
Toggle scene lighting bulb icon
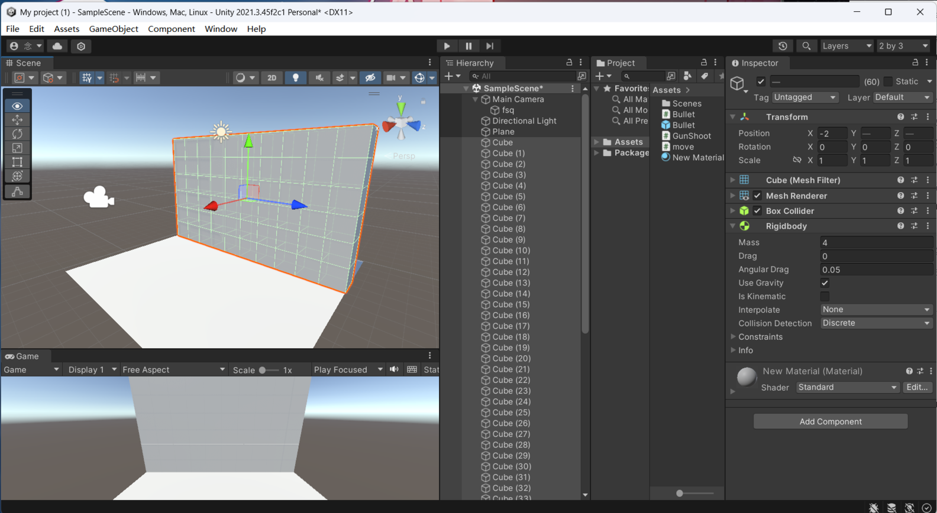click(295, 77)
